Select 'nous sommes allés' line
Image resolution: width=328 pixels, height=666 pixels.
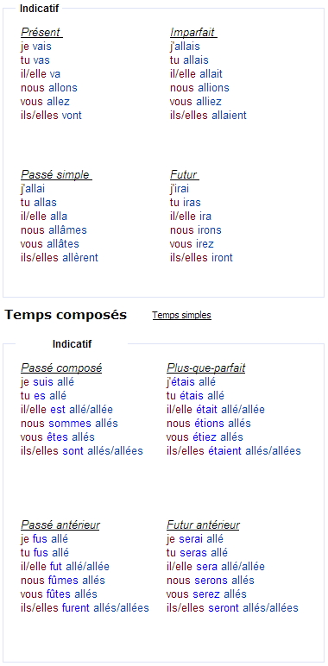(x=69, y=424)
